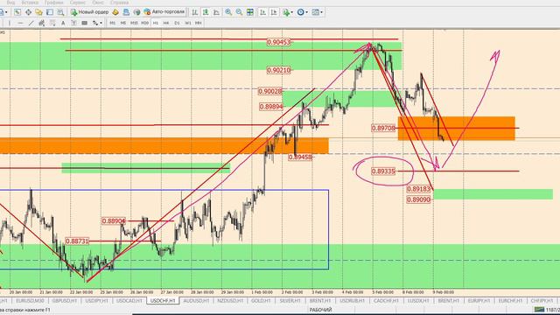The width and height of the screenshot is (560, 315).
Task: Switch chart to Japanese candlesticks
Action: point(206,12)
